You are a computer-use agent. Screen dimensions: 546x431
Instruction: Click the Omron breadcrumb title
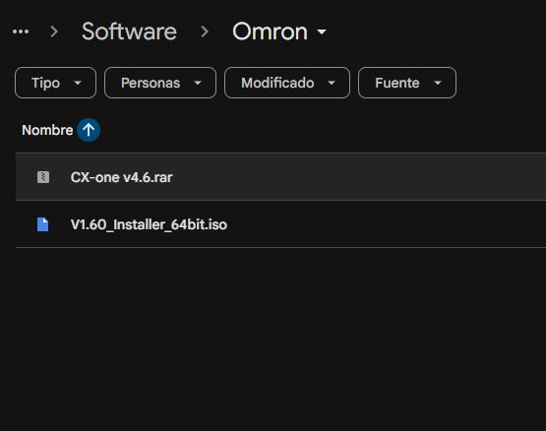[270, 31]
